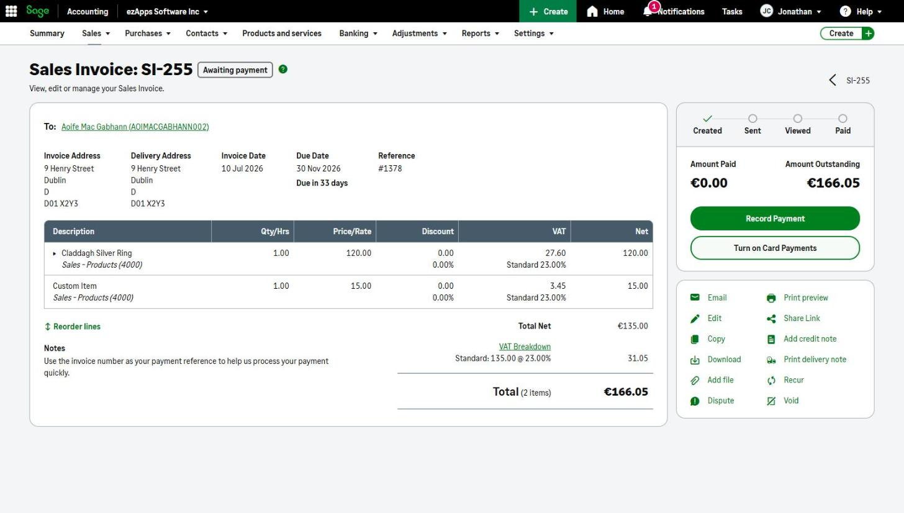Open the app switcher grid icon
This screenshot has width=904, height=513.
pos(11,11)
